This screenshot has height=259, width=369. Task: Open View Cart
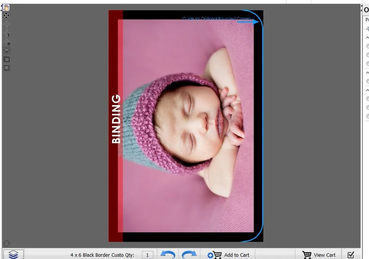point(319,255)
